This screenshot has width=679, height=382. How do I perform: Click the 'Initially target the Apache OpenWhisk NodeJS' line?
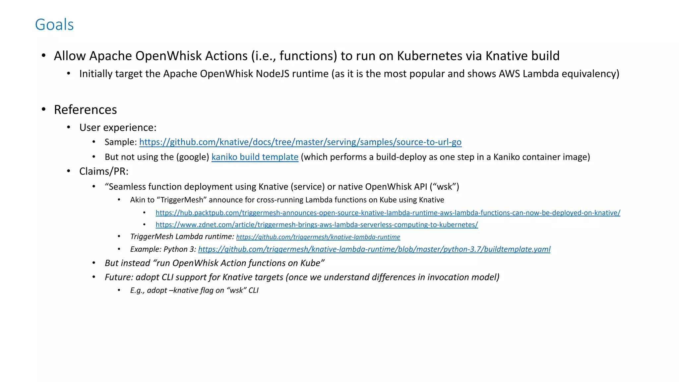point(349,74)
